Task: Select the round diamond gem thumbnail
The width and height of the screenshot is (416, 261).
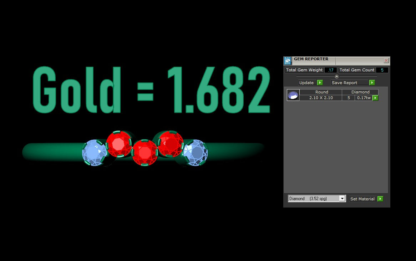Action: (x=293, y=95)
